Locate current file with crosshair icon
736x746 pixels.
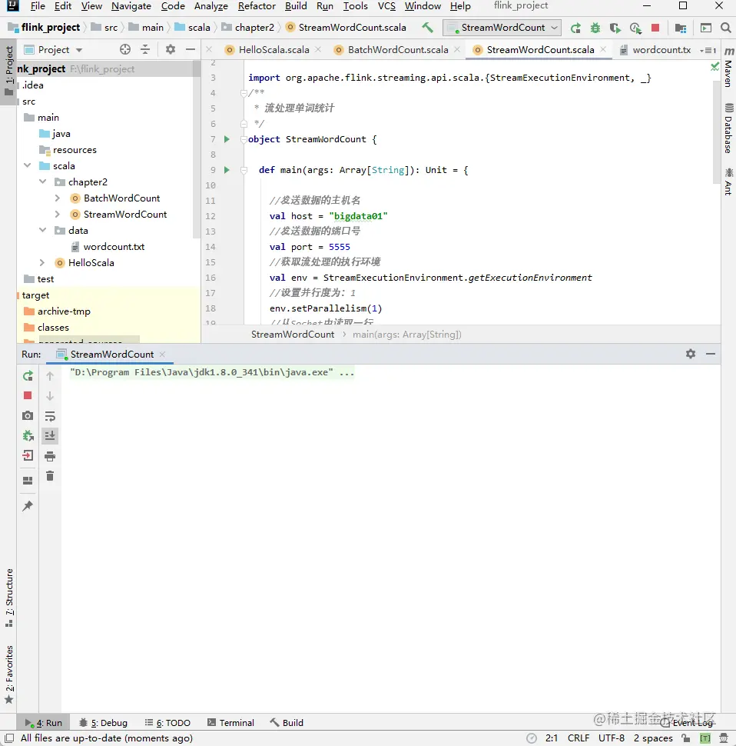point(125,49)
